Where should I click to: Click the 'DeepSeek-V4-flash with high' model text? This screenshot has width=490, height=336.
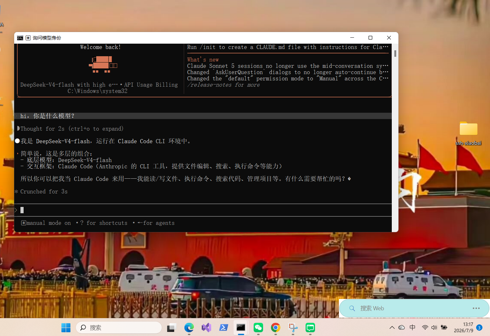(x=69, y=85)
